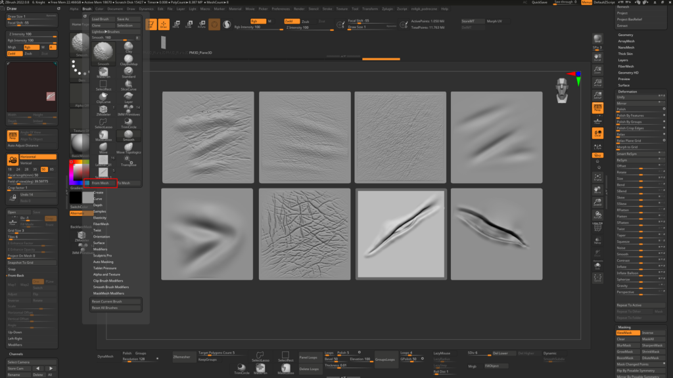Viewport: 673px width, 378px height.
Task: Toggle Local symmetry button
Action: click(597, 133)
